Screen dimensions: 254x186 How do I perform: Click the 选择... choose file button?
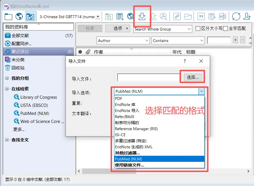193,77
